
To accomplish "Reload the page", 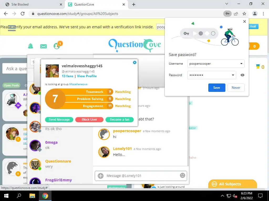I will point(23,14).
